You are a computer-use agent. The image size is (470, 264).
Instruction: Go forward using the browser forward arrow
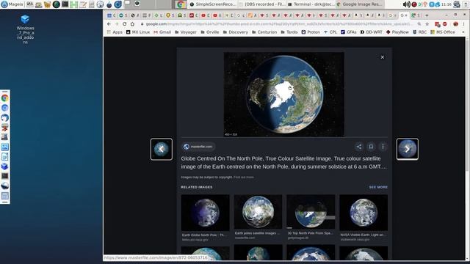117,24
